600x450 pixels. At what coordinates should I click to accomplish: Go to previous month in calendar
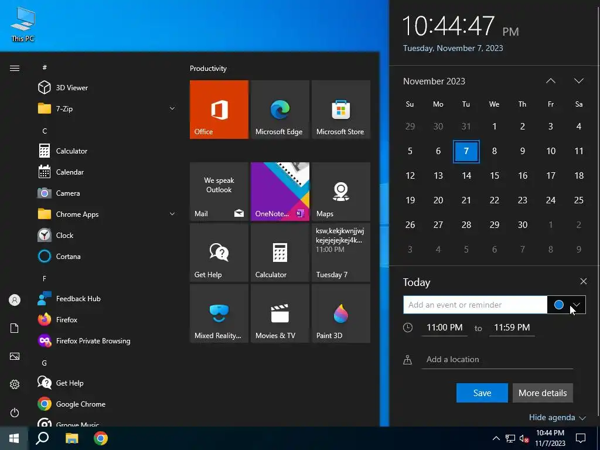click(551, 81)
